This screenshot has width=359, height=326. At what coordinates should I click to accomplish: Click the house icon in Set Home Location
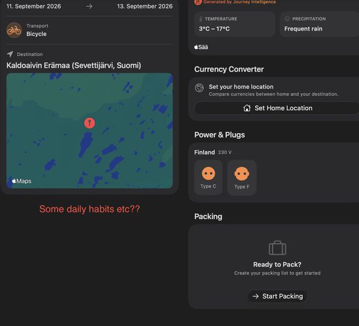coord(247,108)
